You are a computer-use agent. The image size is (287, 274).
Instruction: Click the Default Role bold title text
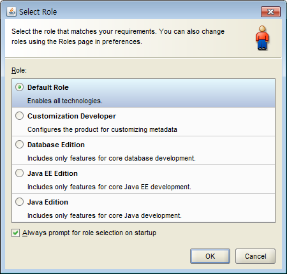click(48, 87)
